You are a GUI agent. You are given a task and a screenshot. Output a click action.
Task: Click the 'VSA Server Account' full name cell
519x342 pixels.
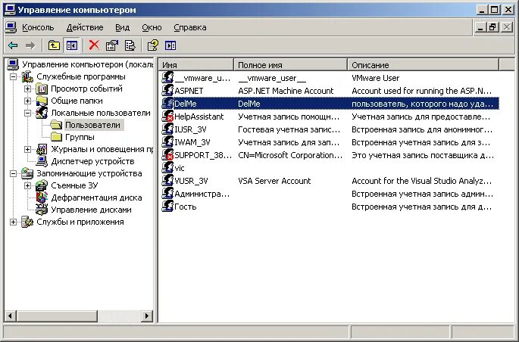274,181
